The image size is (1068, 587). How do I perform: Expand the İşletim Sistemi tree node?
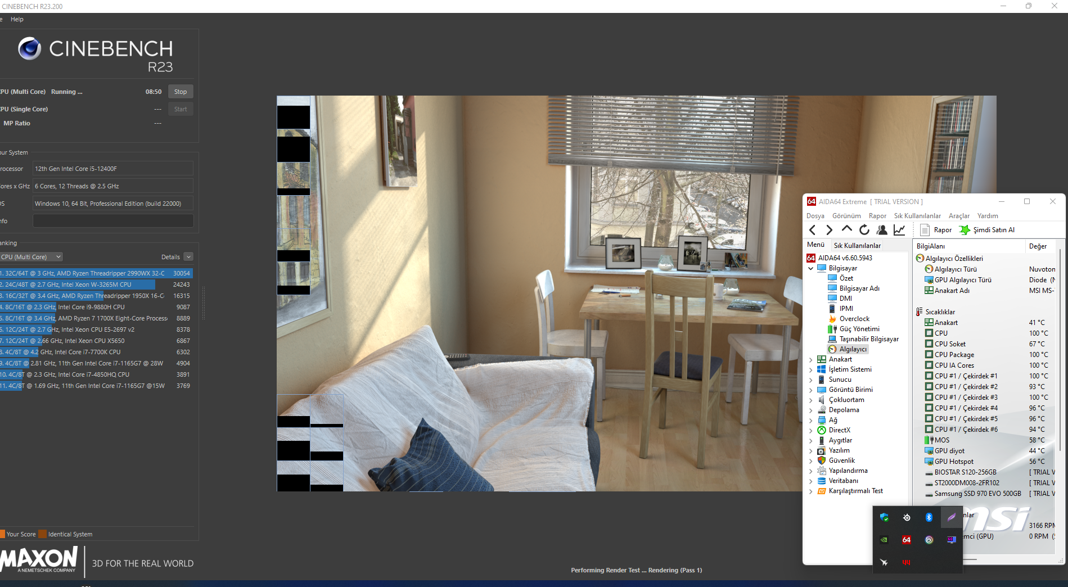(811, 369)
